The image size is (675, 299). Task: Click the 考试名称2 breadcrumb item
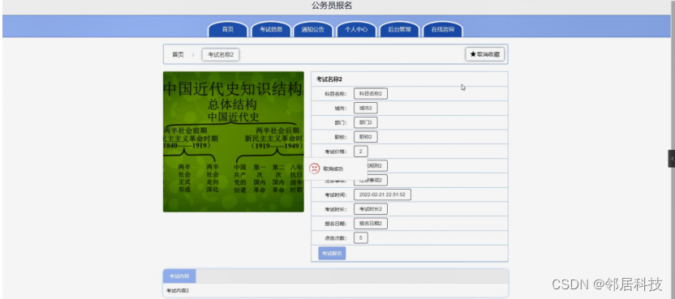point(221,54)
